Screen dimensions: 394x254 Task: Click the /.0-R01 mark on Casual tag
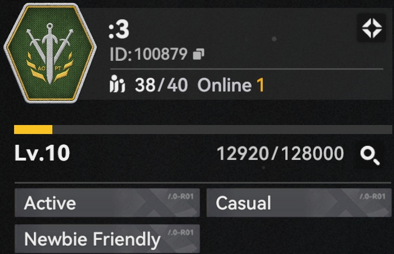point(373,197)
